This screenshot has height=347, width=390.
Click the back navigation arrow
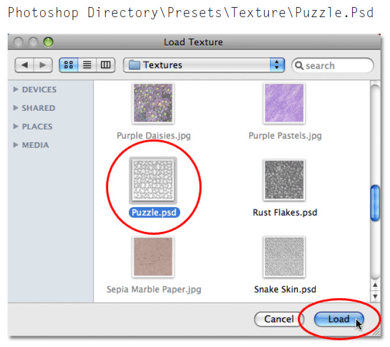click(x=27, y=65)
